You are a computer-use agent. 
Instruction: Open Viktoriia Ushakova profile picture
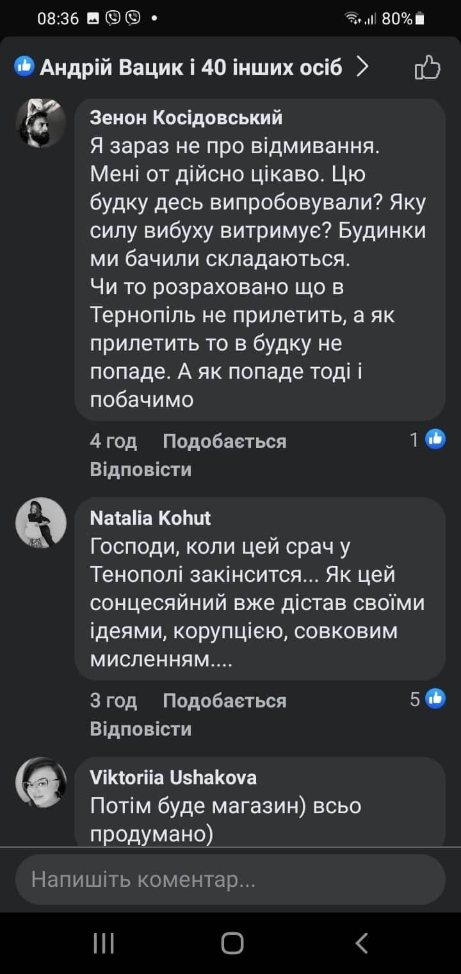(x=40, y=782)
